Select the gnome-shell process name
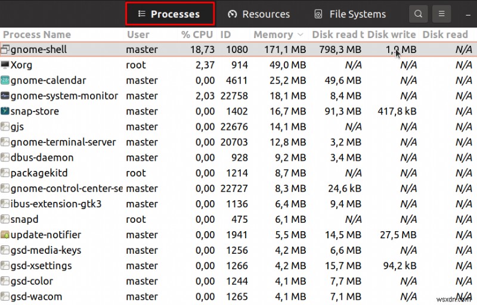Screen dimensions: 477x305 (x=39, y=49)
